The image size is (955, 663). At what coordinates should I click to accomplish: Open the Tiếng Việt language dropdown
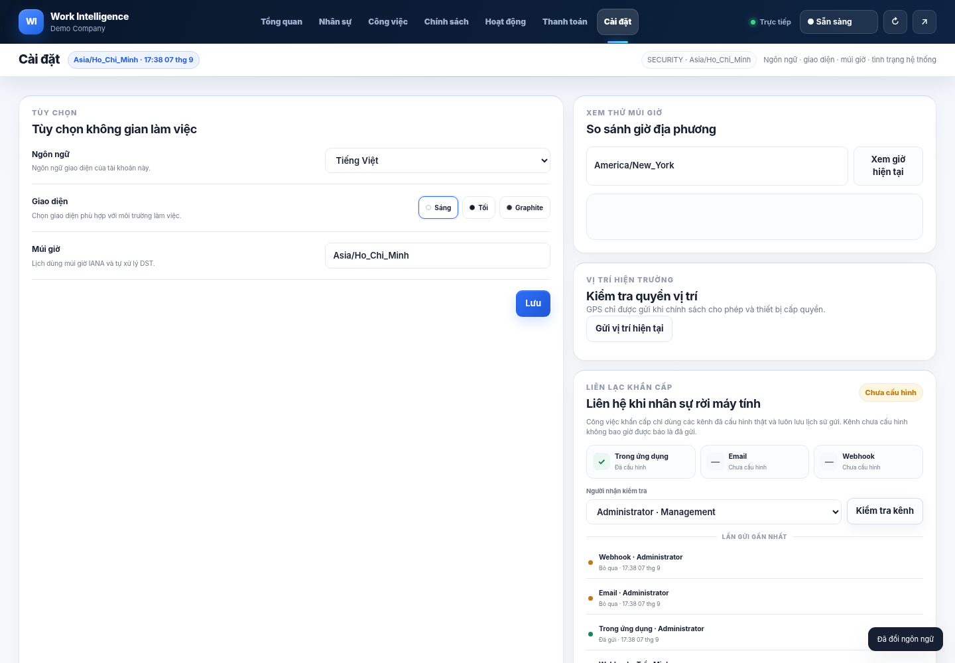click(x=438, y=160)
